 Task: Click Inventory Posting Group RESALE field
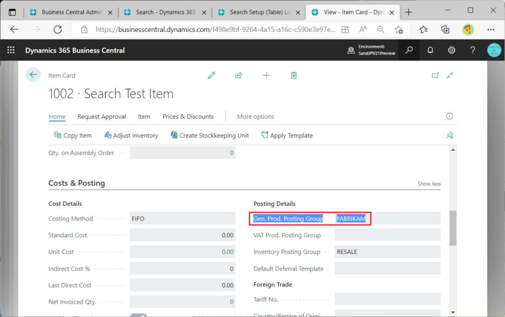[x=388, y=252]
